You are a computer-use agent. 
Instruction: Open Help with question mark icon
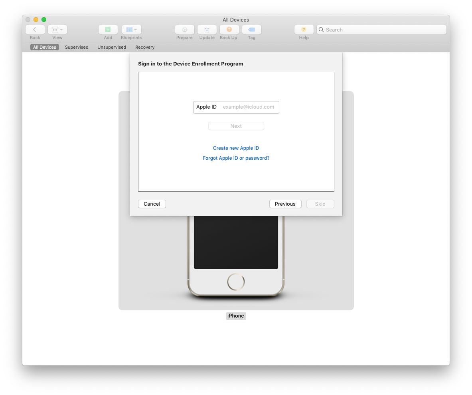[x=304, y=30]
